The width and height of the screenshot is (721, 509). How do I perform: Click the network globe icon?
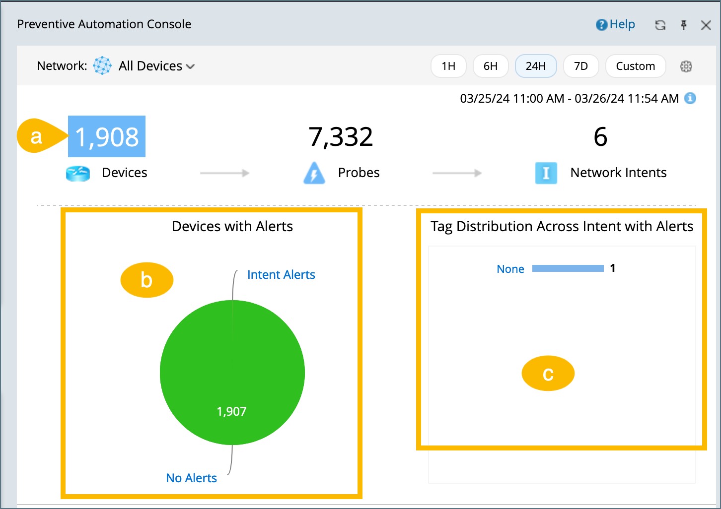click(102, 65)
